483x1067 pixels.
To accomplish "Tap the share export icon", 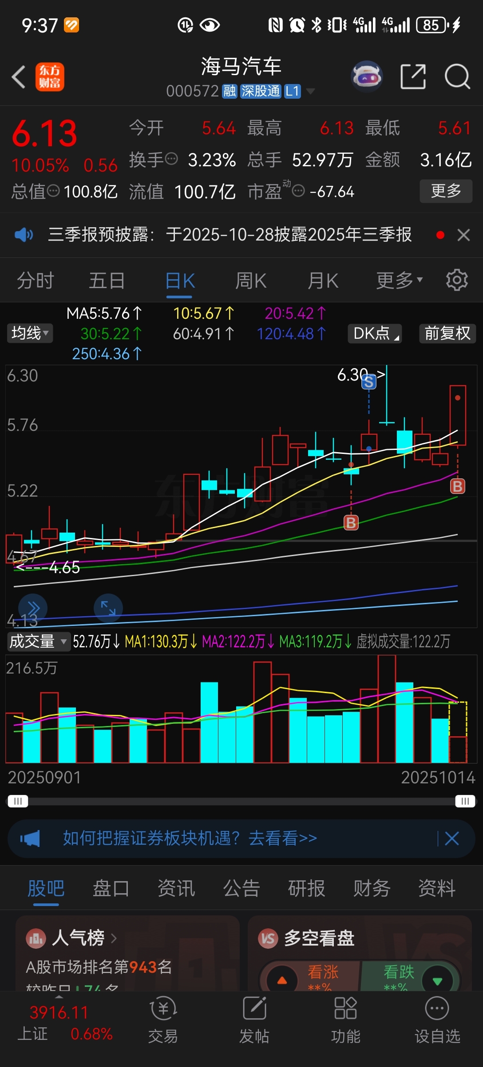I will click(413, 76).
